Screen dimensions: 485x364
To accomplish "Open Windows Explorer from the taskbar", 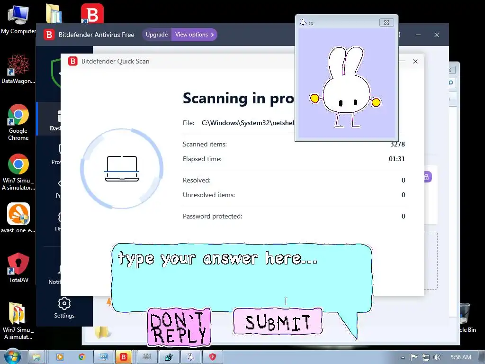I will 36,357.
